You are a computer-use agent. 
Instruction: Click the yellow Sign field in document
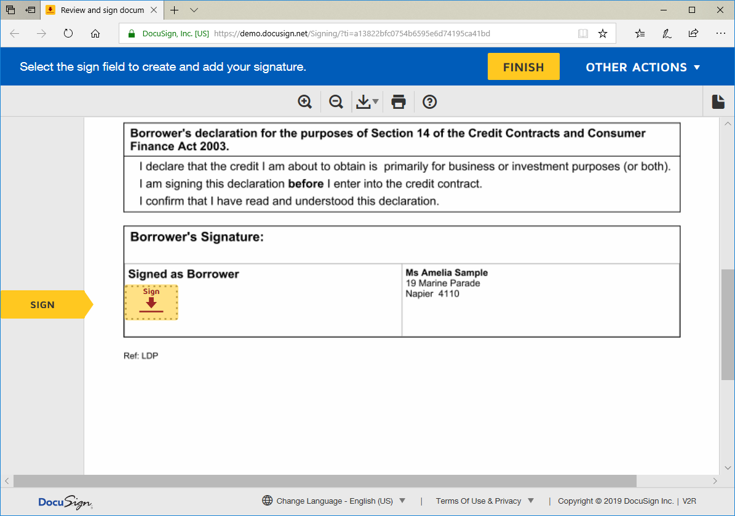151,302
